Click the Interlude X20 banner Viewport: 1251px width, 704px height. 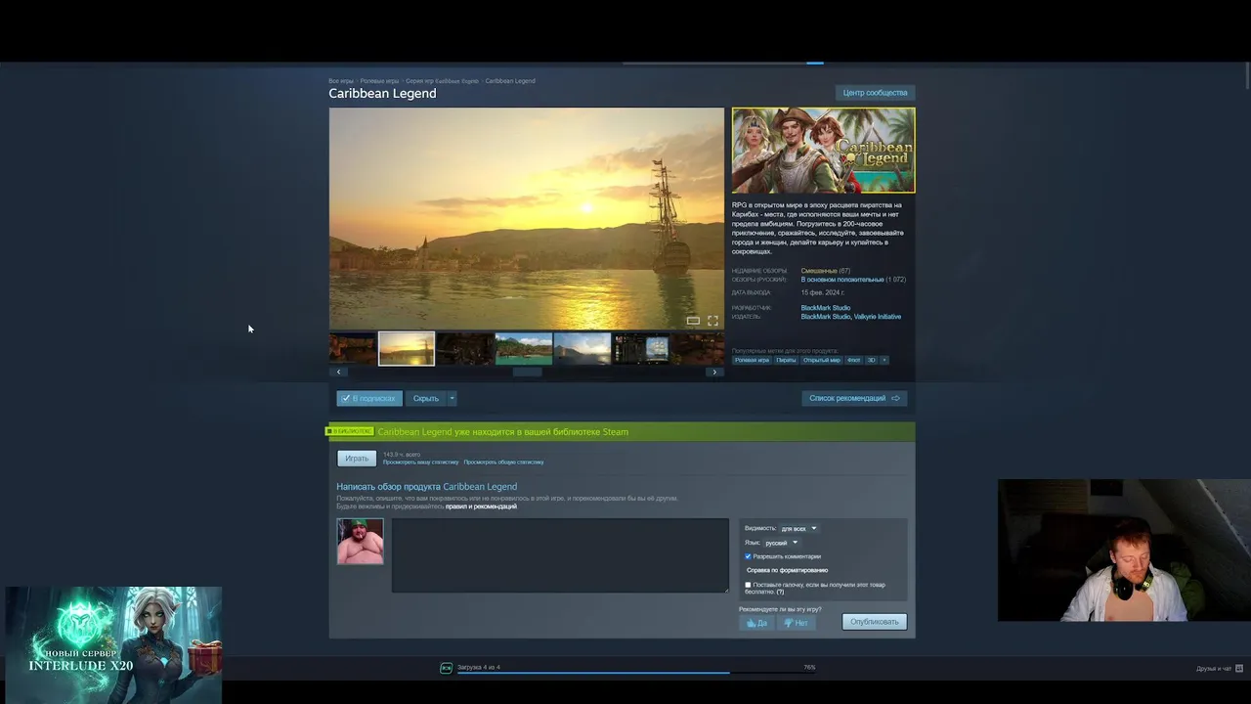113,645
